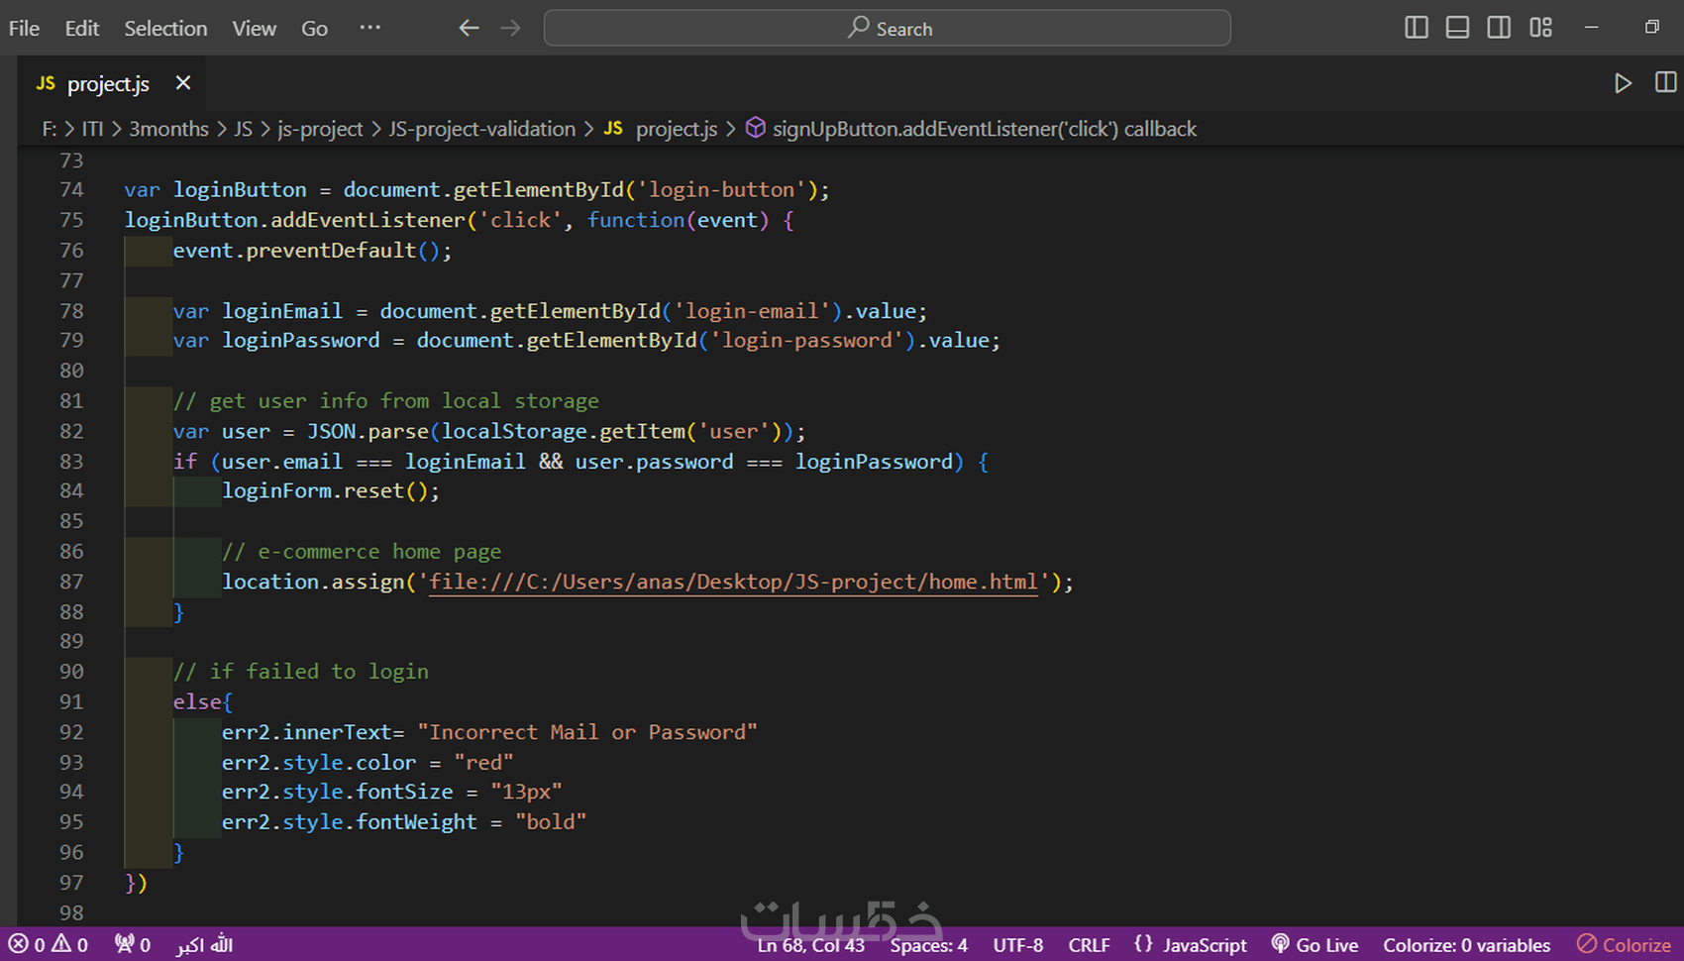Click the JS icon on the project.js tab
This screenshot has height=961, width=1684.
click(45, 83)
